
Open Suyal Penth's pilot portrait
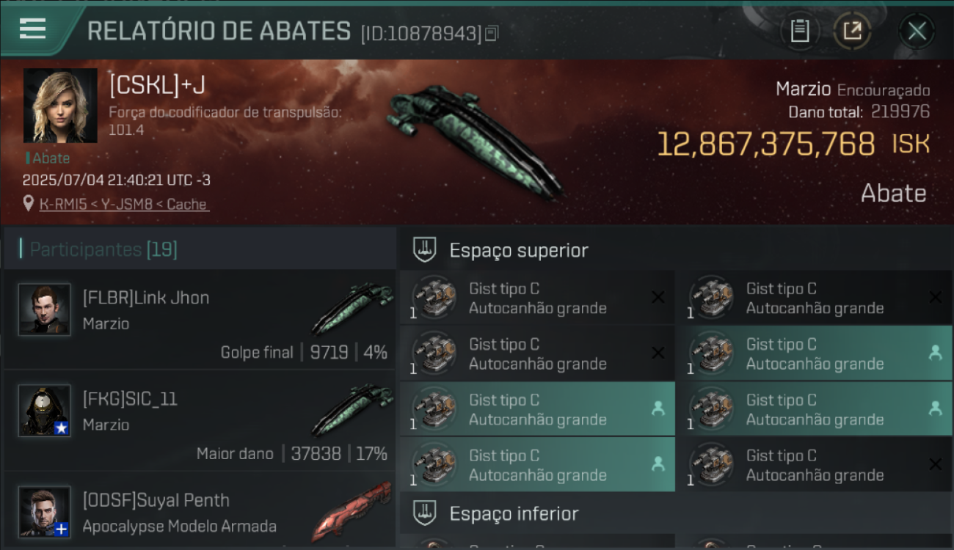coord(45,512)
